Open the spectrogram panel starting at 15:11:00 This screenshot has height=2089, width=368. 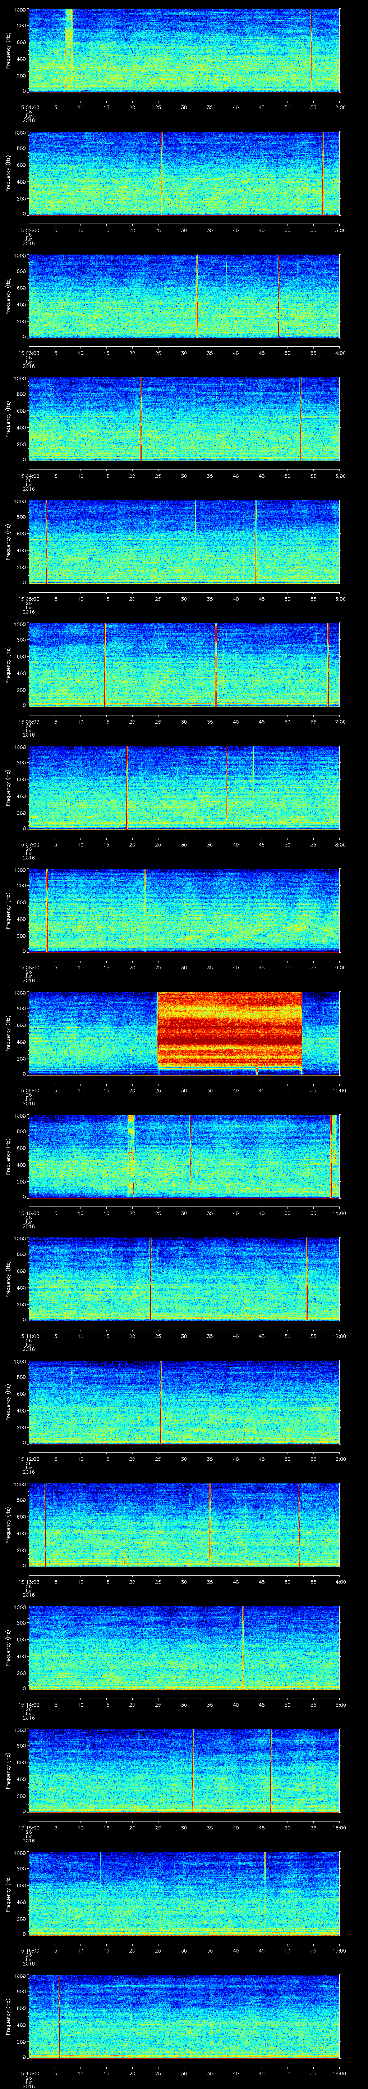184,1279
